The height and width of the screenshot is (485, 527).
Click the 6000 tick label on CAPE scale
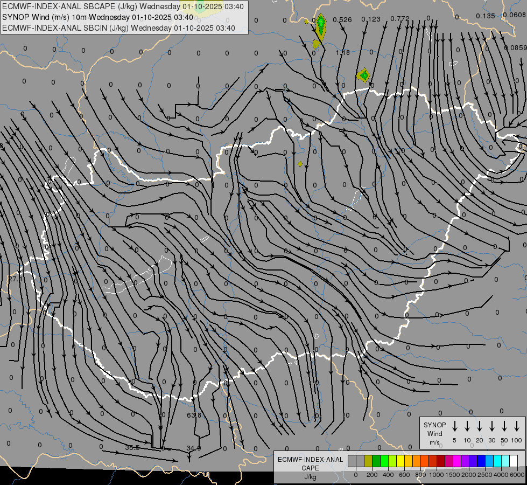tap(517, 475)
